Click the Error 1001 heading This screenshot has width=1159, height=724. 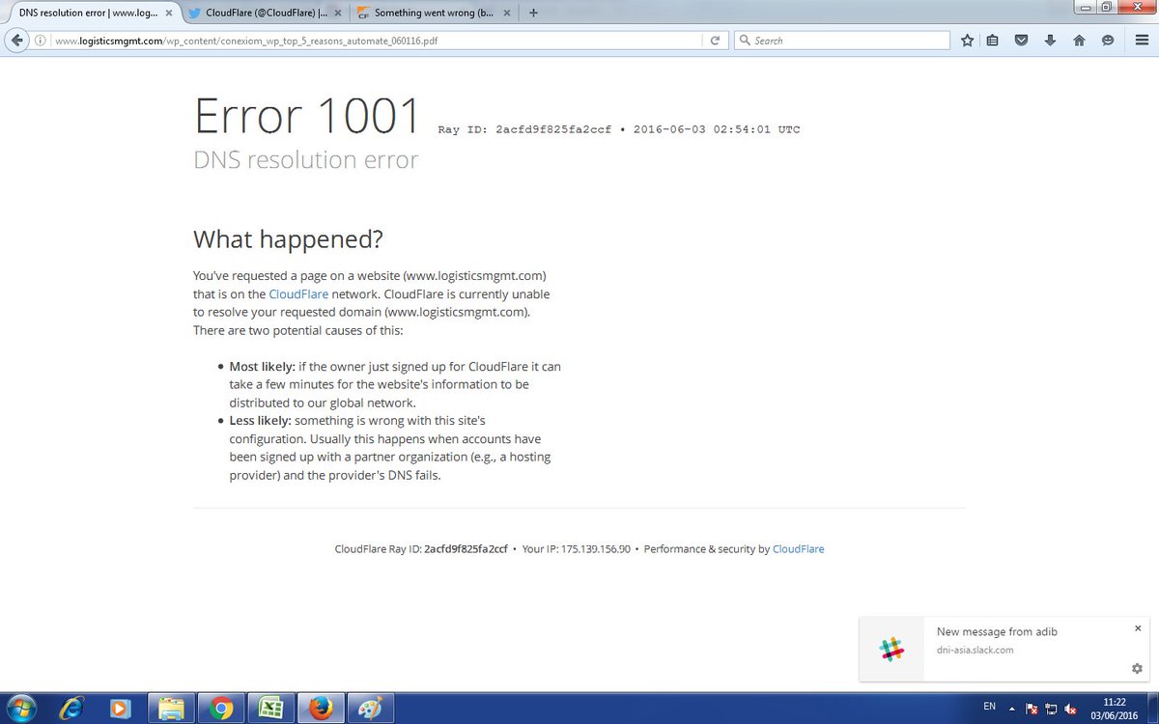[308, 116]
